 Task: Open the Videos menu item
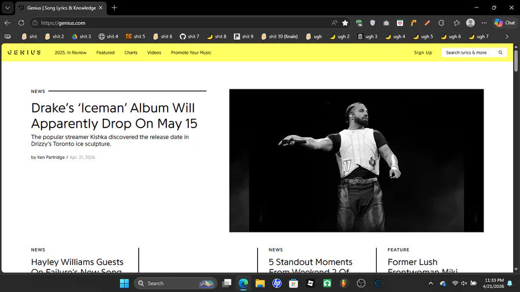click(154, 53)
